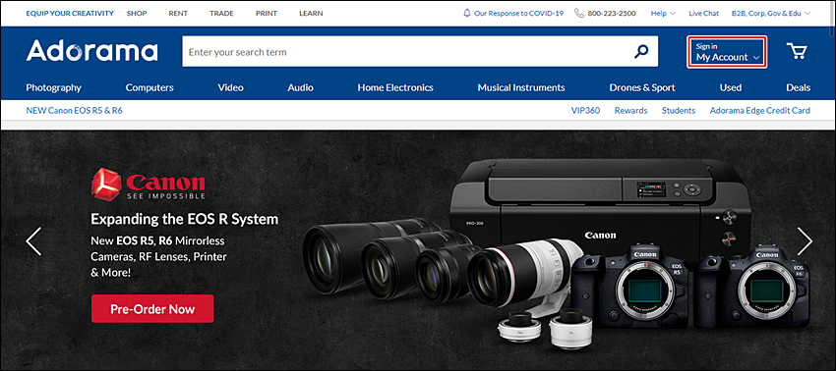This screenshot has height=371, width=836.
Task: Select the Deals menu item
Action: [x=799, y=87]
